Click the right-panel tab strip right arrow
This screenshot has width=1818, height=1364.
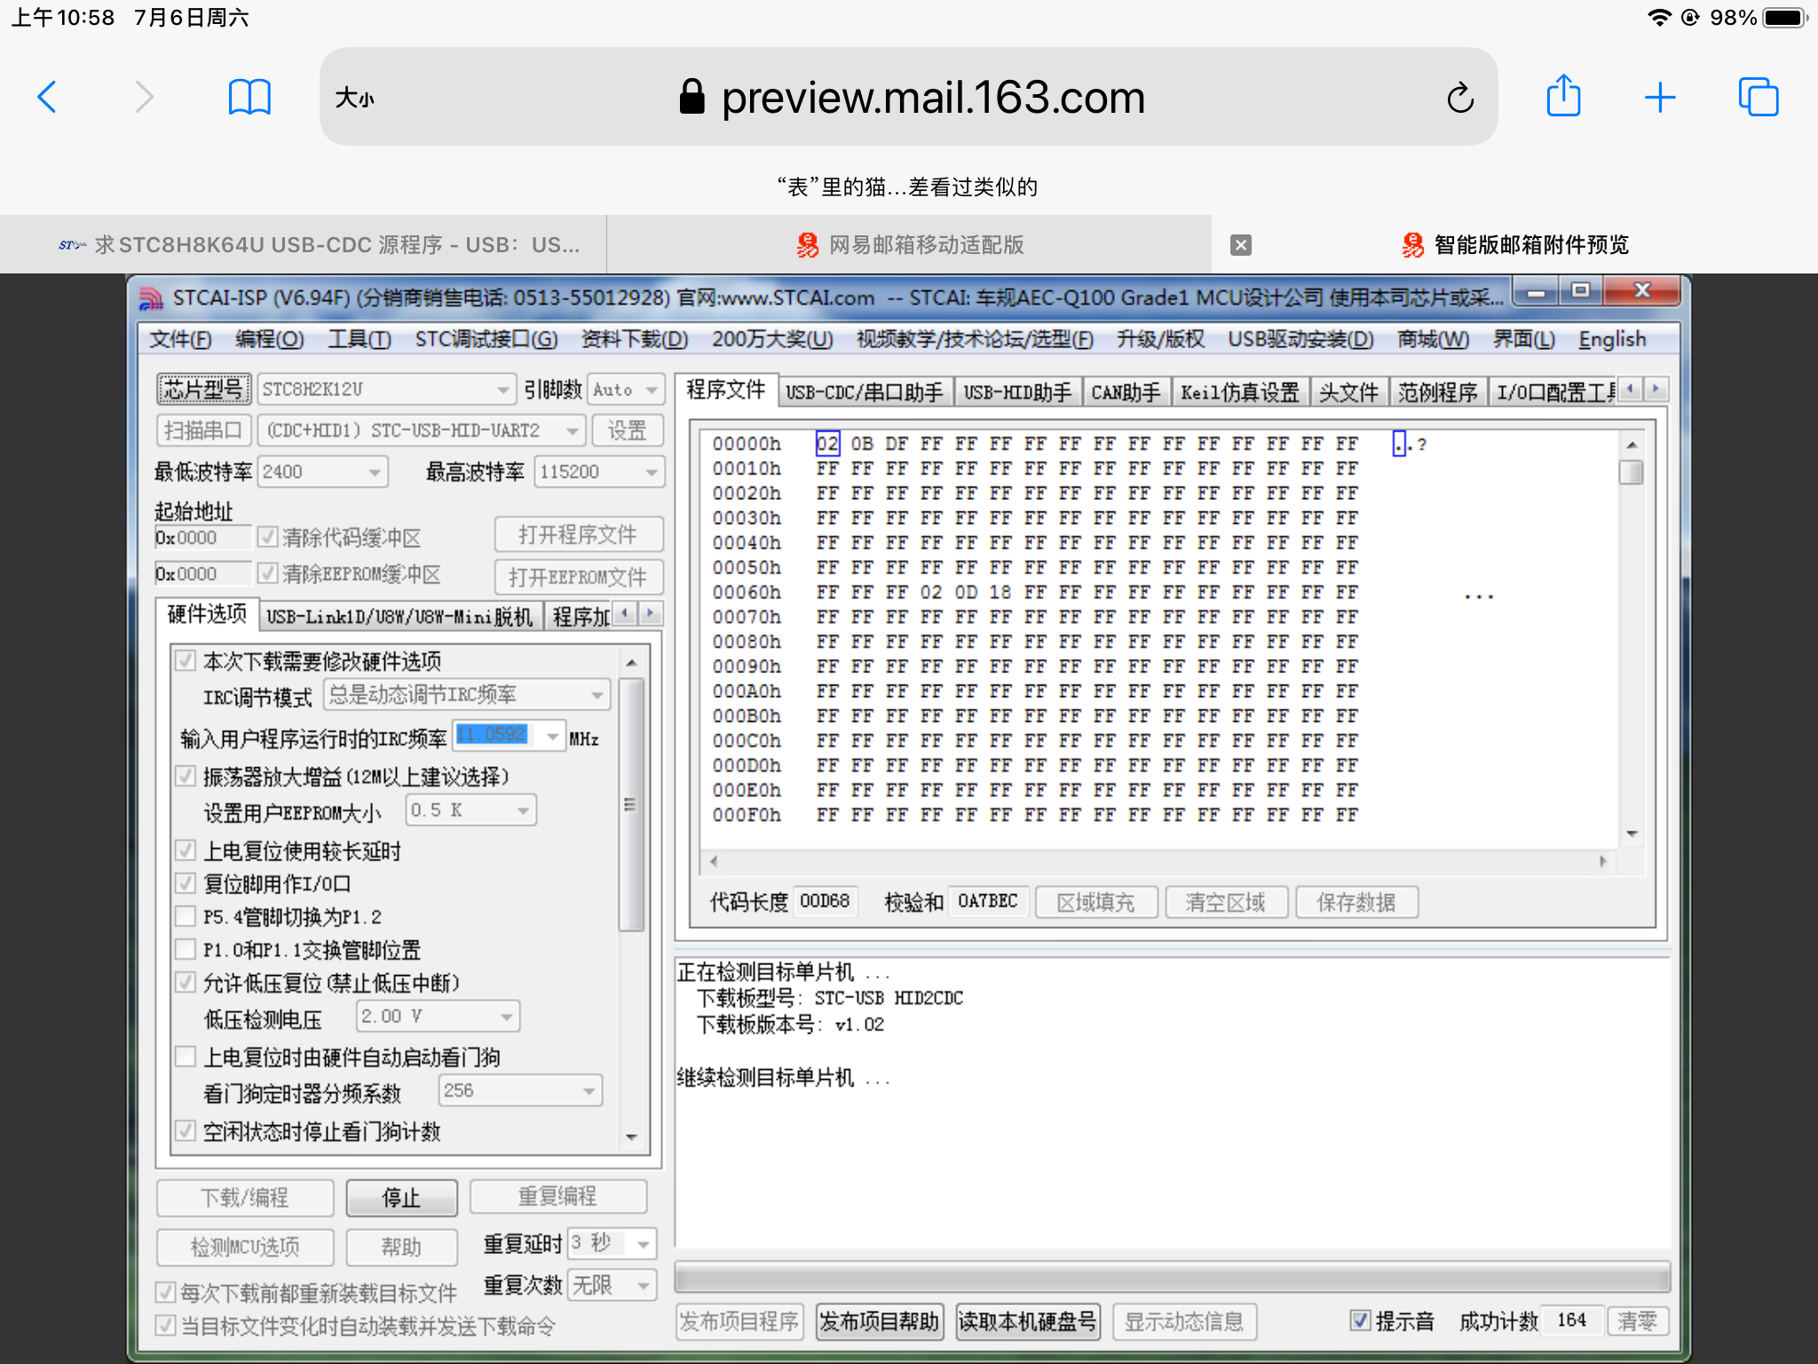pos(1655,389)
